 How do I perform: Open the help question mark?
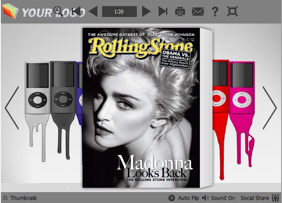pyautogui.click(x=215, y=12)
